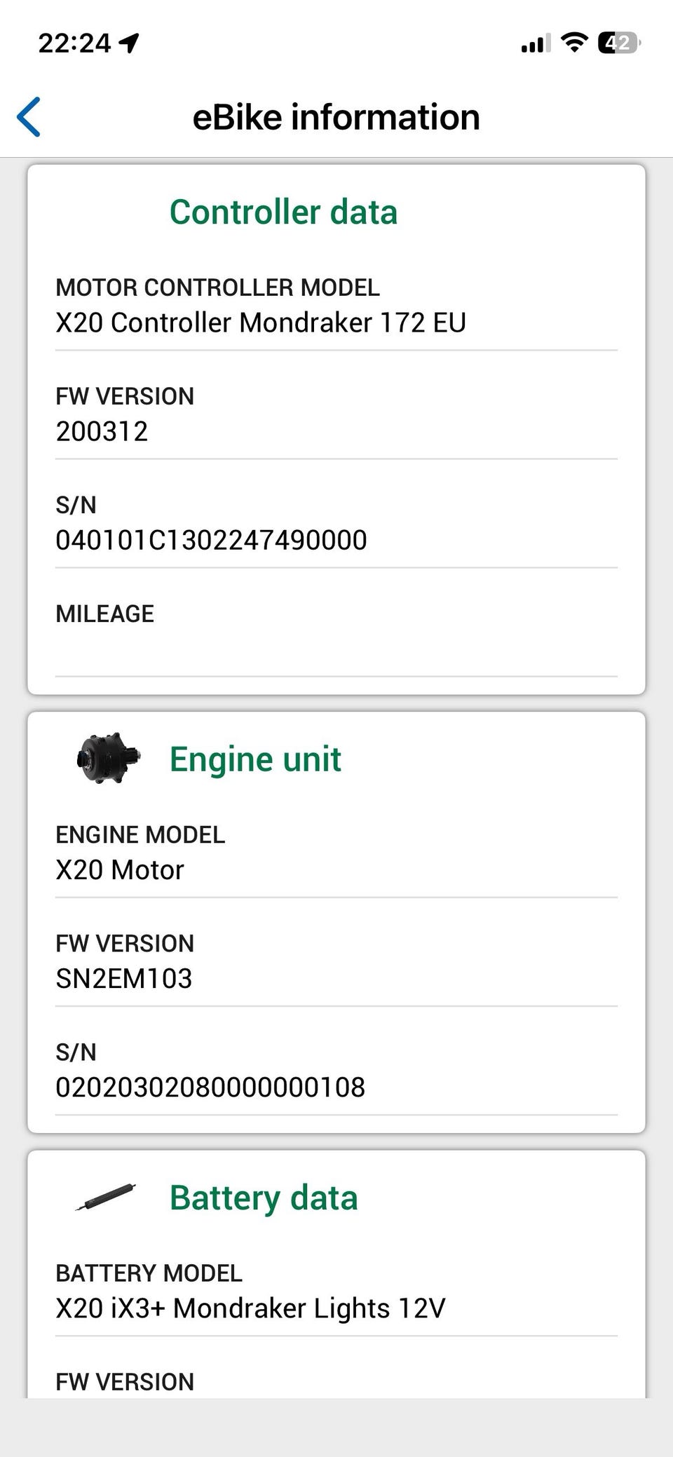This screenshot has width=673, height=1457.
Task: Select the X20 Motor engine model
Action: coord(120,870)
